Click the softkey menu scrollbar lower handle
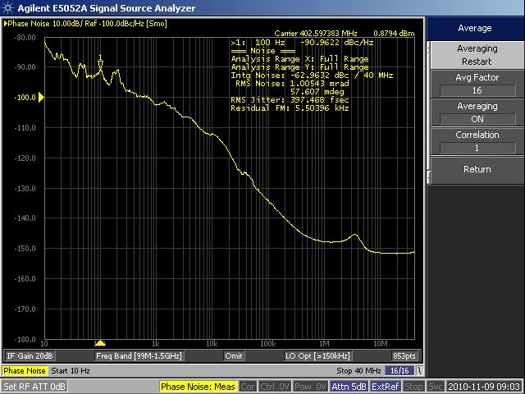525x394 pixels. pyautogui.click(x=428, y=176)
